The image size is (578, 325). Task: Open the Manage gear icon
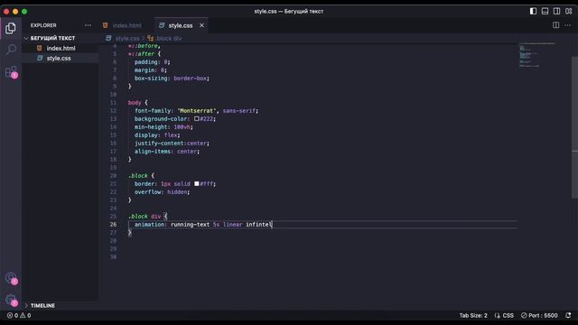[x=11, y=300]
